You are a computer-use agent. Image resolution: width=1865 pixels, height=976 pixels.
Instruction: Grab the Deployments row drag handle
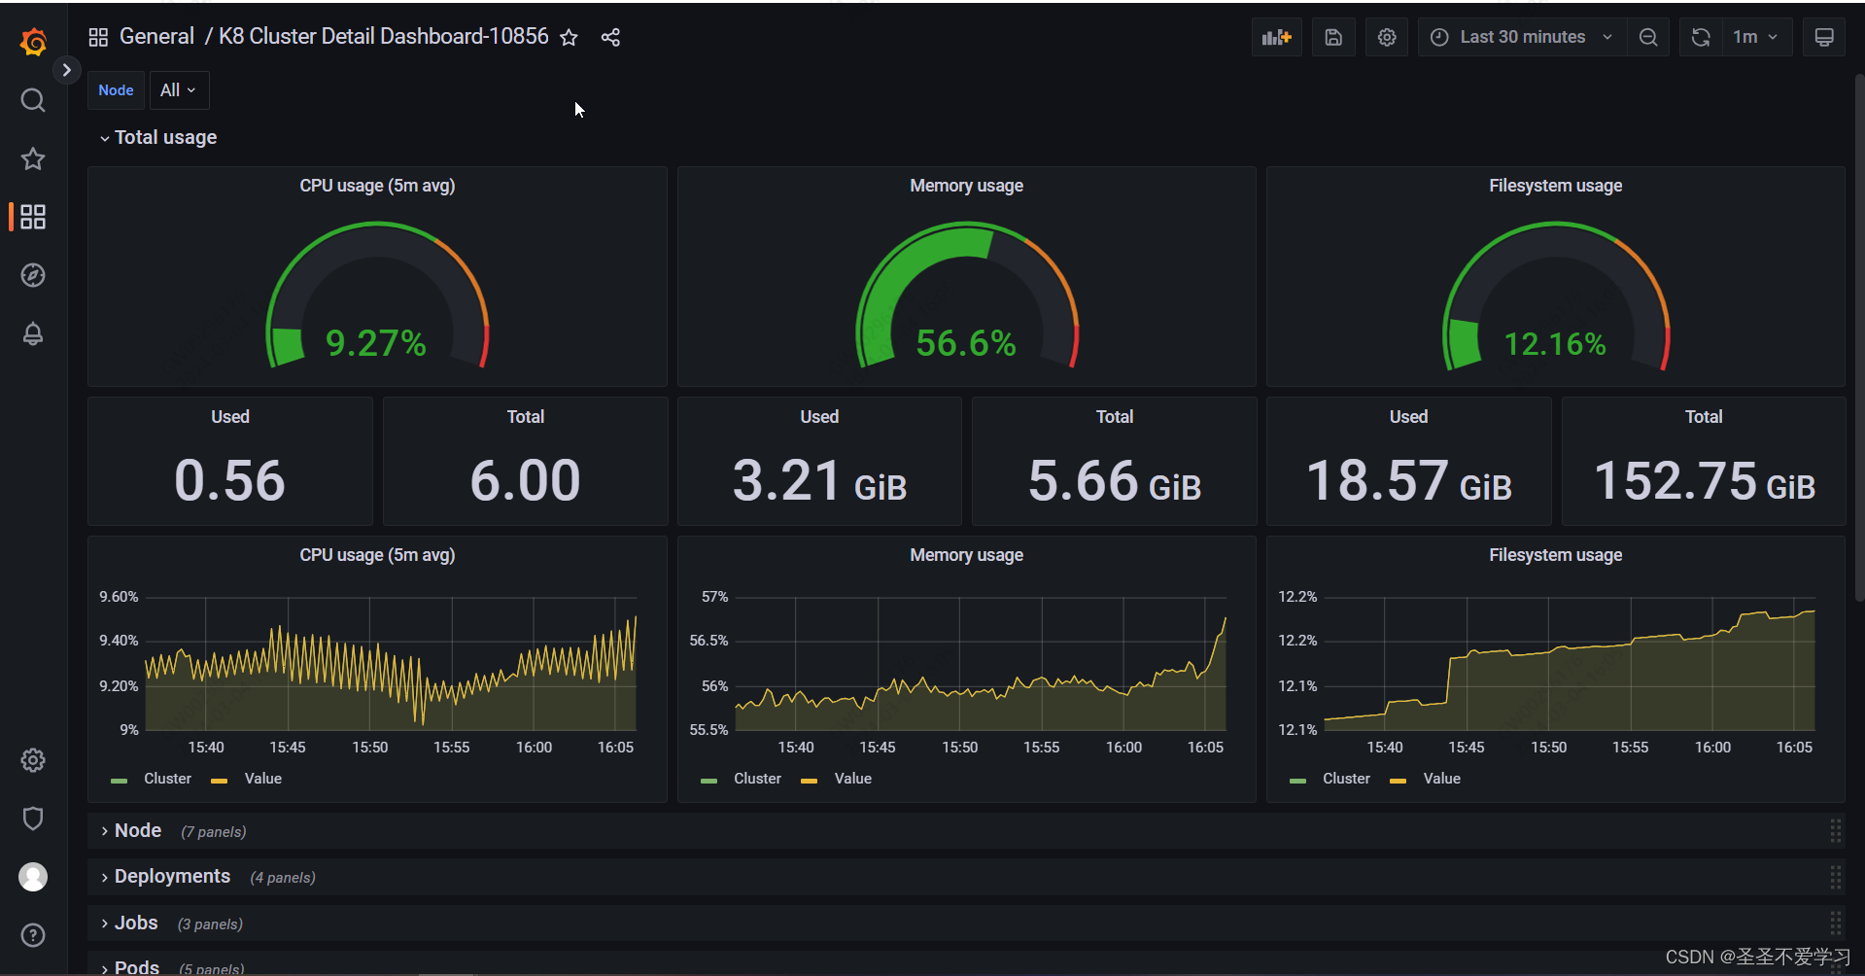coord(1835,877)
